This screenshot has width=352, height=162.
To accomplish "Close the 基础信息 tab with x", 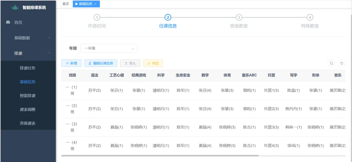I will [95, 4].
